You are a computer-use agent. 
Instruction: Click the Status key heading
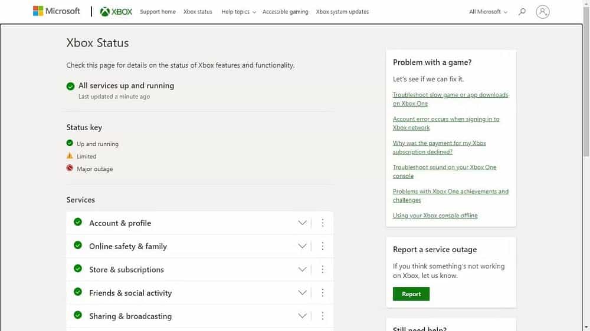[84, 127]
